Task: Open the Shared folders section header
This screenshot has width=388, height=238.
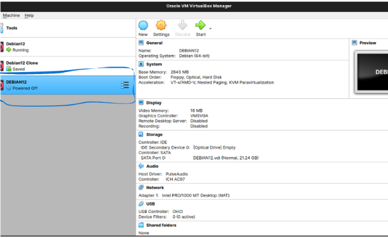Action: 161,225
